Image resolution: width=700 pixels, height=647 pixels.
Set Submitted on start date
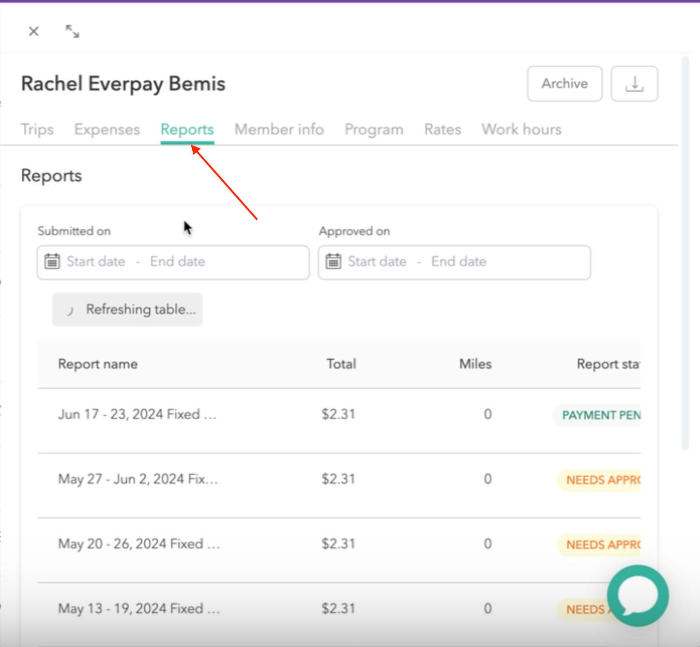coord(96,262)
